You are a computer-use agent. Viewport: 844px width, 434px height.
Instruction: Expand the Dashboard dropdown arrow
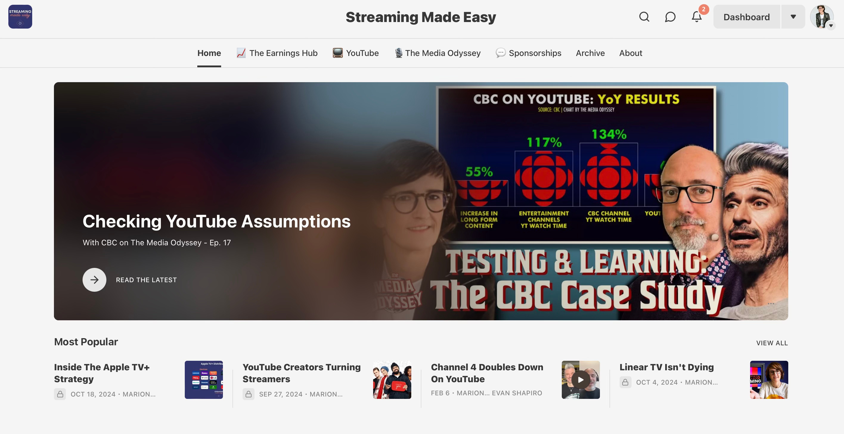coord(793,17)
